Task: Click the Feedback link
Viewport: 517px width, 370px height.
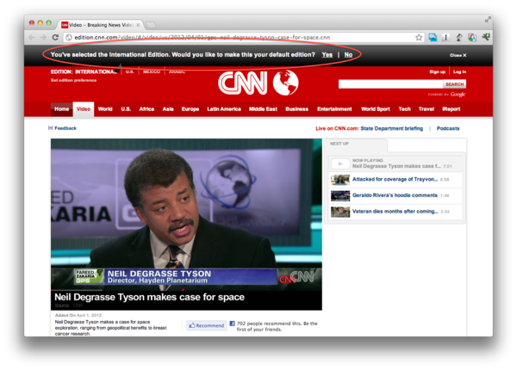Action: coord(65,128)
